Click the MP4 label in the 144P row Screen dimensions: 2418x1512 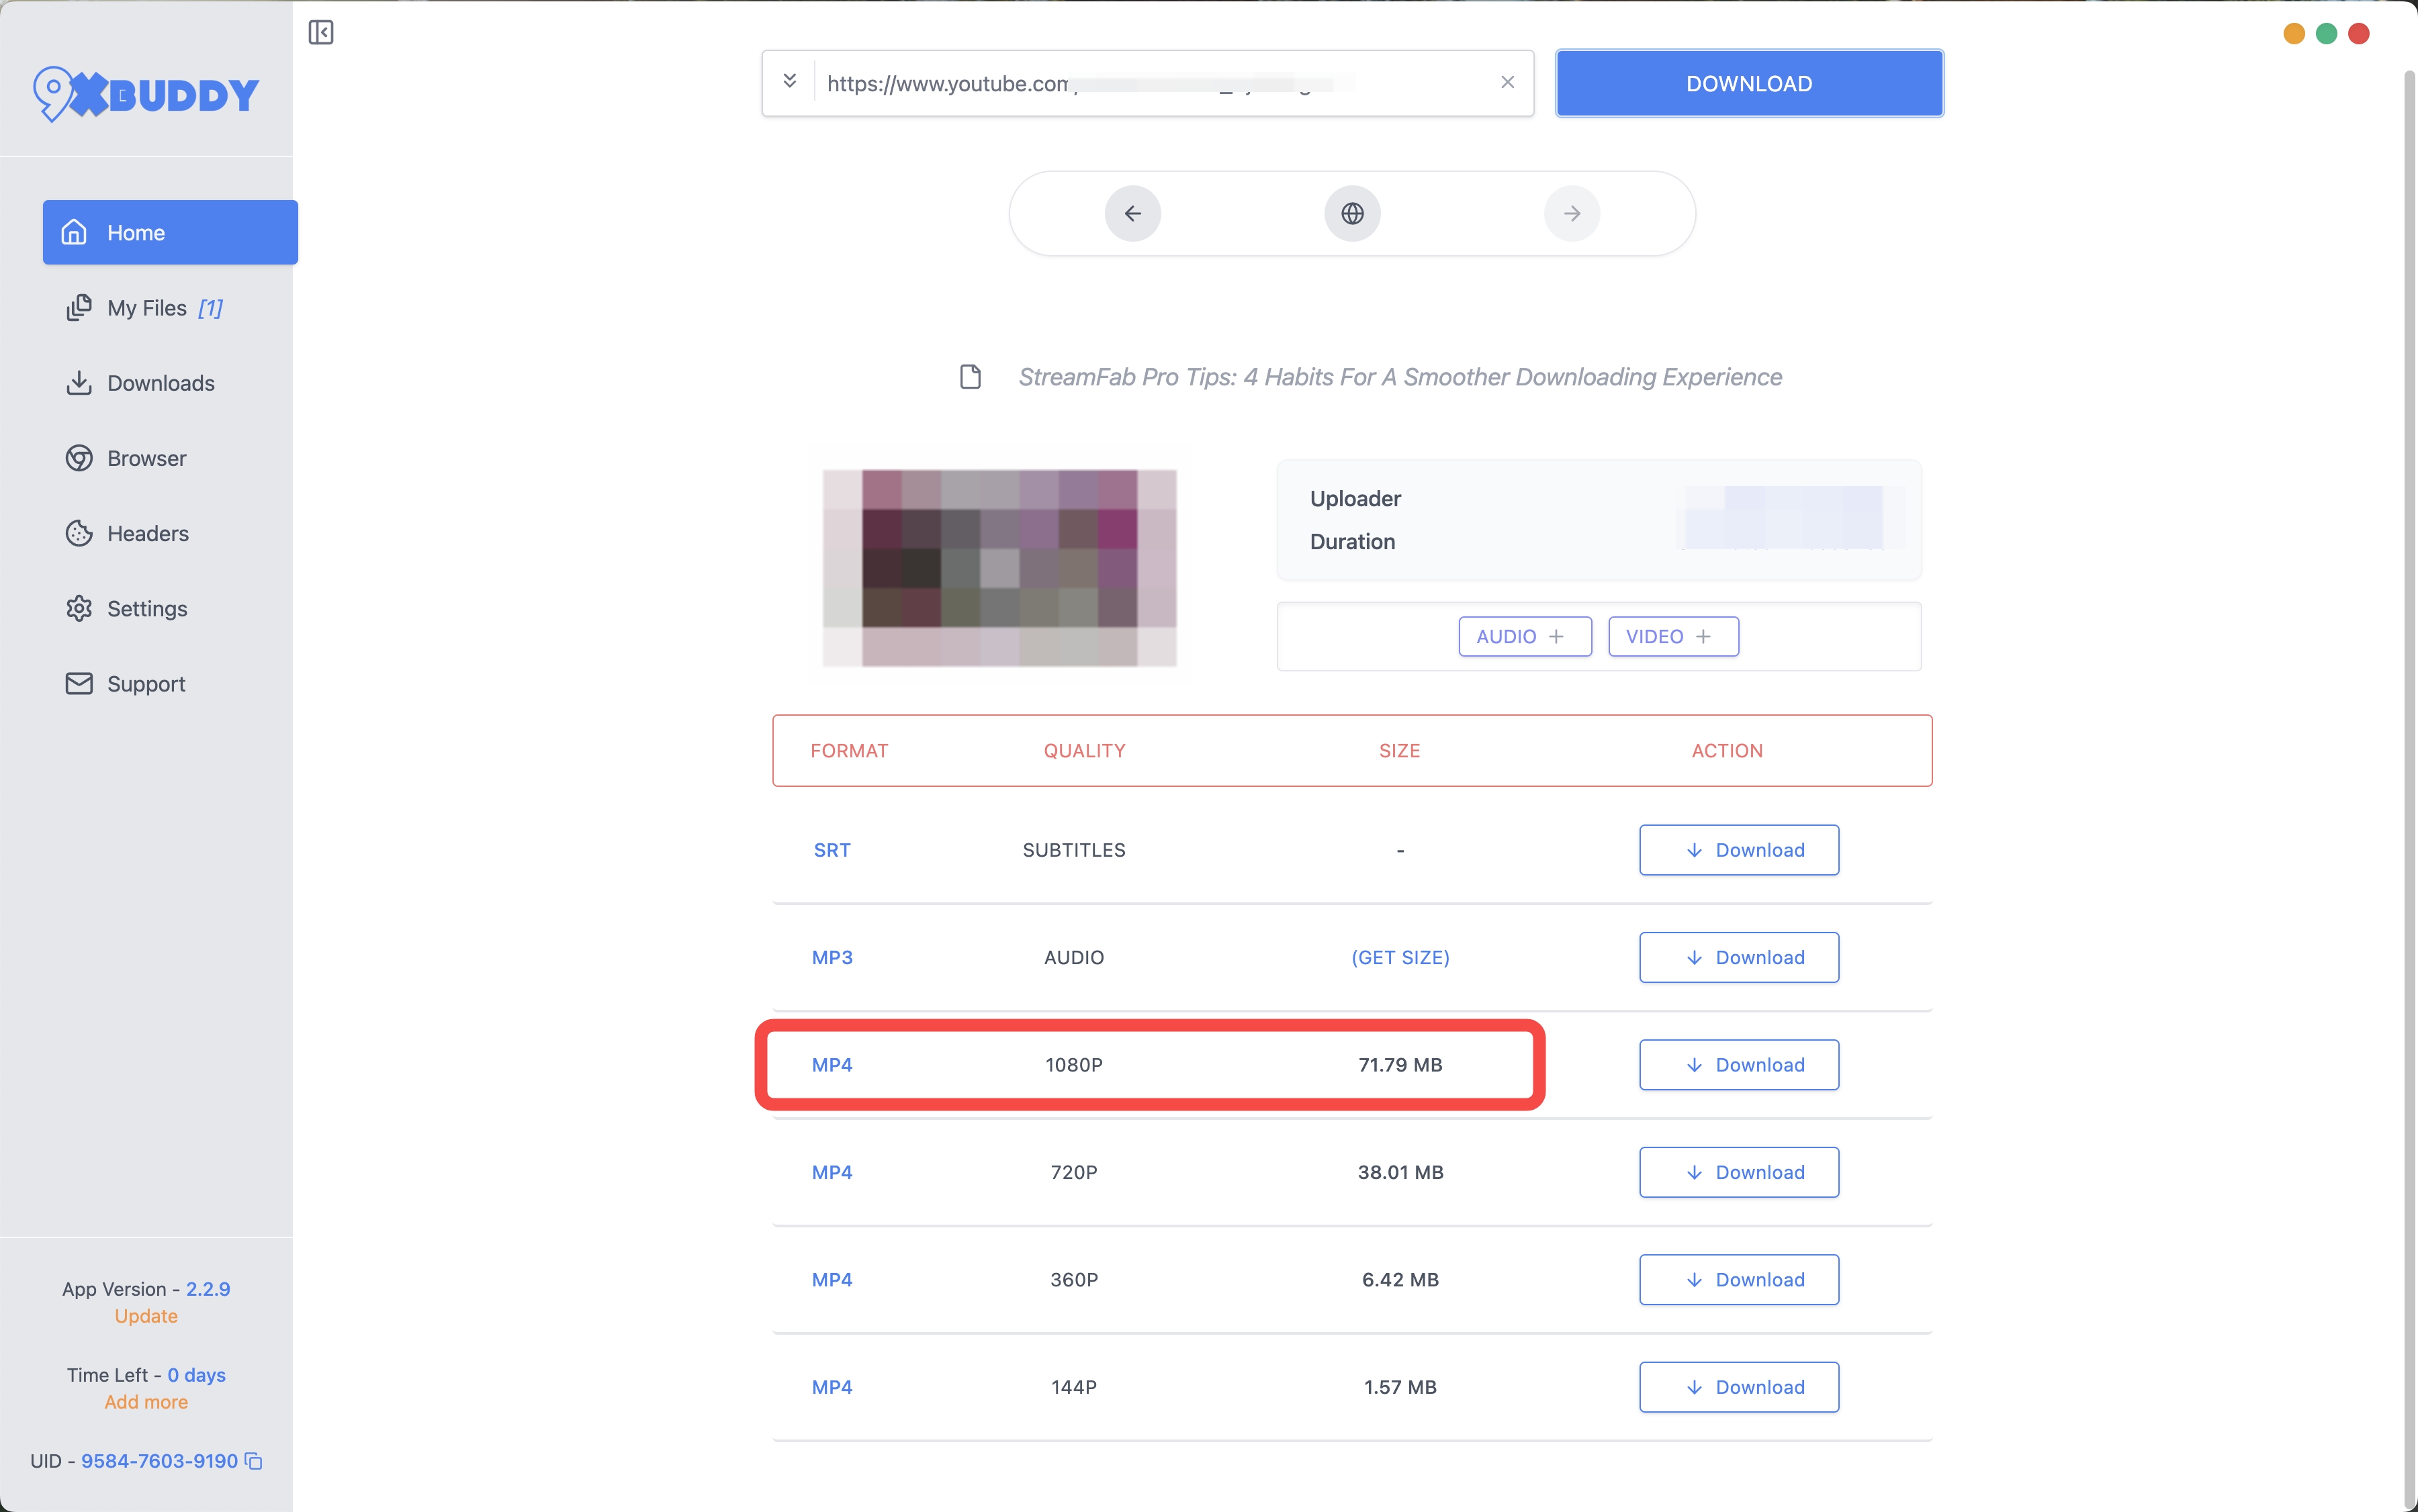pyautogui.click(x=832, y=1387)
